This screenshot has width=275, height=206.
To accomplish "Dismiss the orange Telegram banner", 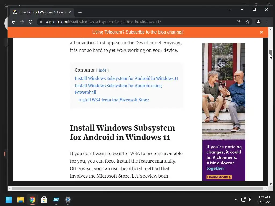I will (x=262, y=32).
